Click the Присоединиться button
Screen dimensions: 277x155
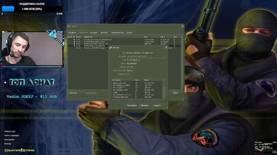[132, 105]
